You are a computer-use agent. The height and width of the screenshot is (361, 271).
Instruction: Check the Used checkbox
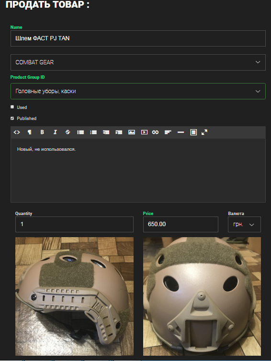(x=12, y=107)
